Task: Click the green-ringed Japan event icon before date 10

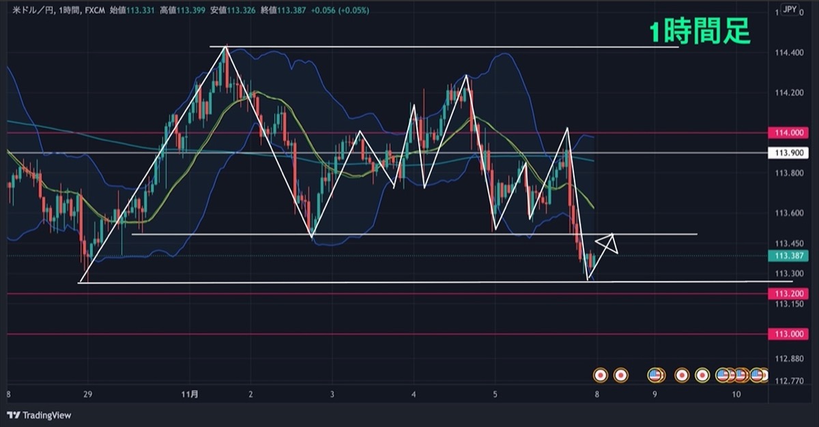Action: coord(702,374)
